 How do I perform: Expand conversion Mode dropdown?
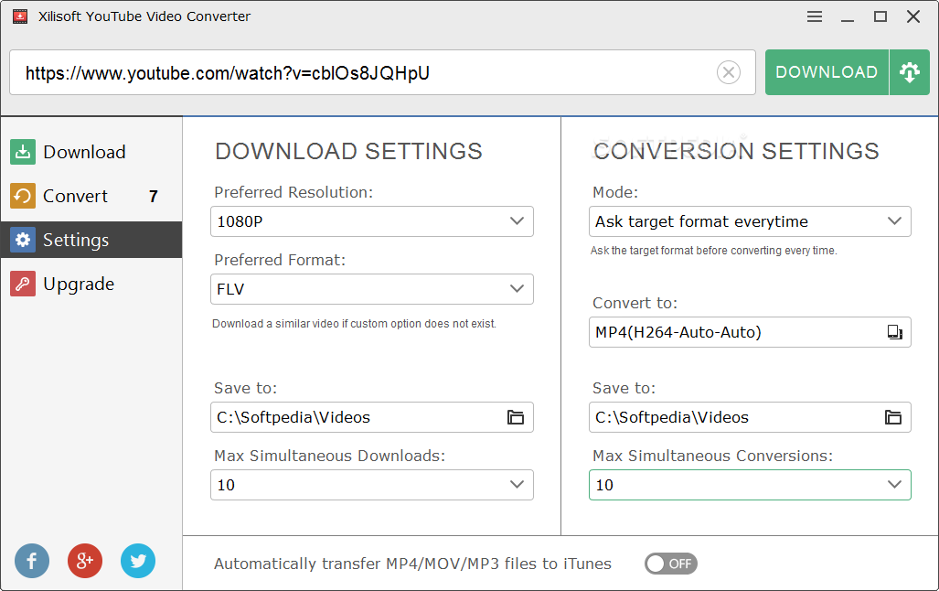click(x=750, y=221)
